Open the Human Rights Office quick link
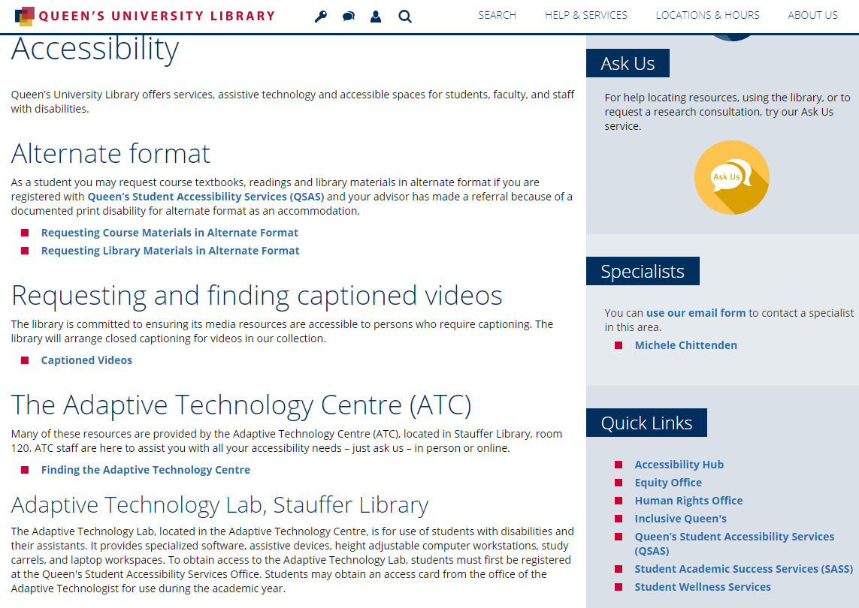The height and width of the screenshot is (608, 859). (x=688, y=501)
